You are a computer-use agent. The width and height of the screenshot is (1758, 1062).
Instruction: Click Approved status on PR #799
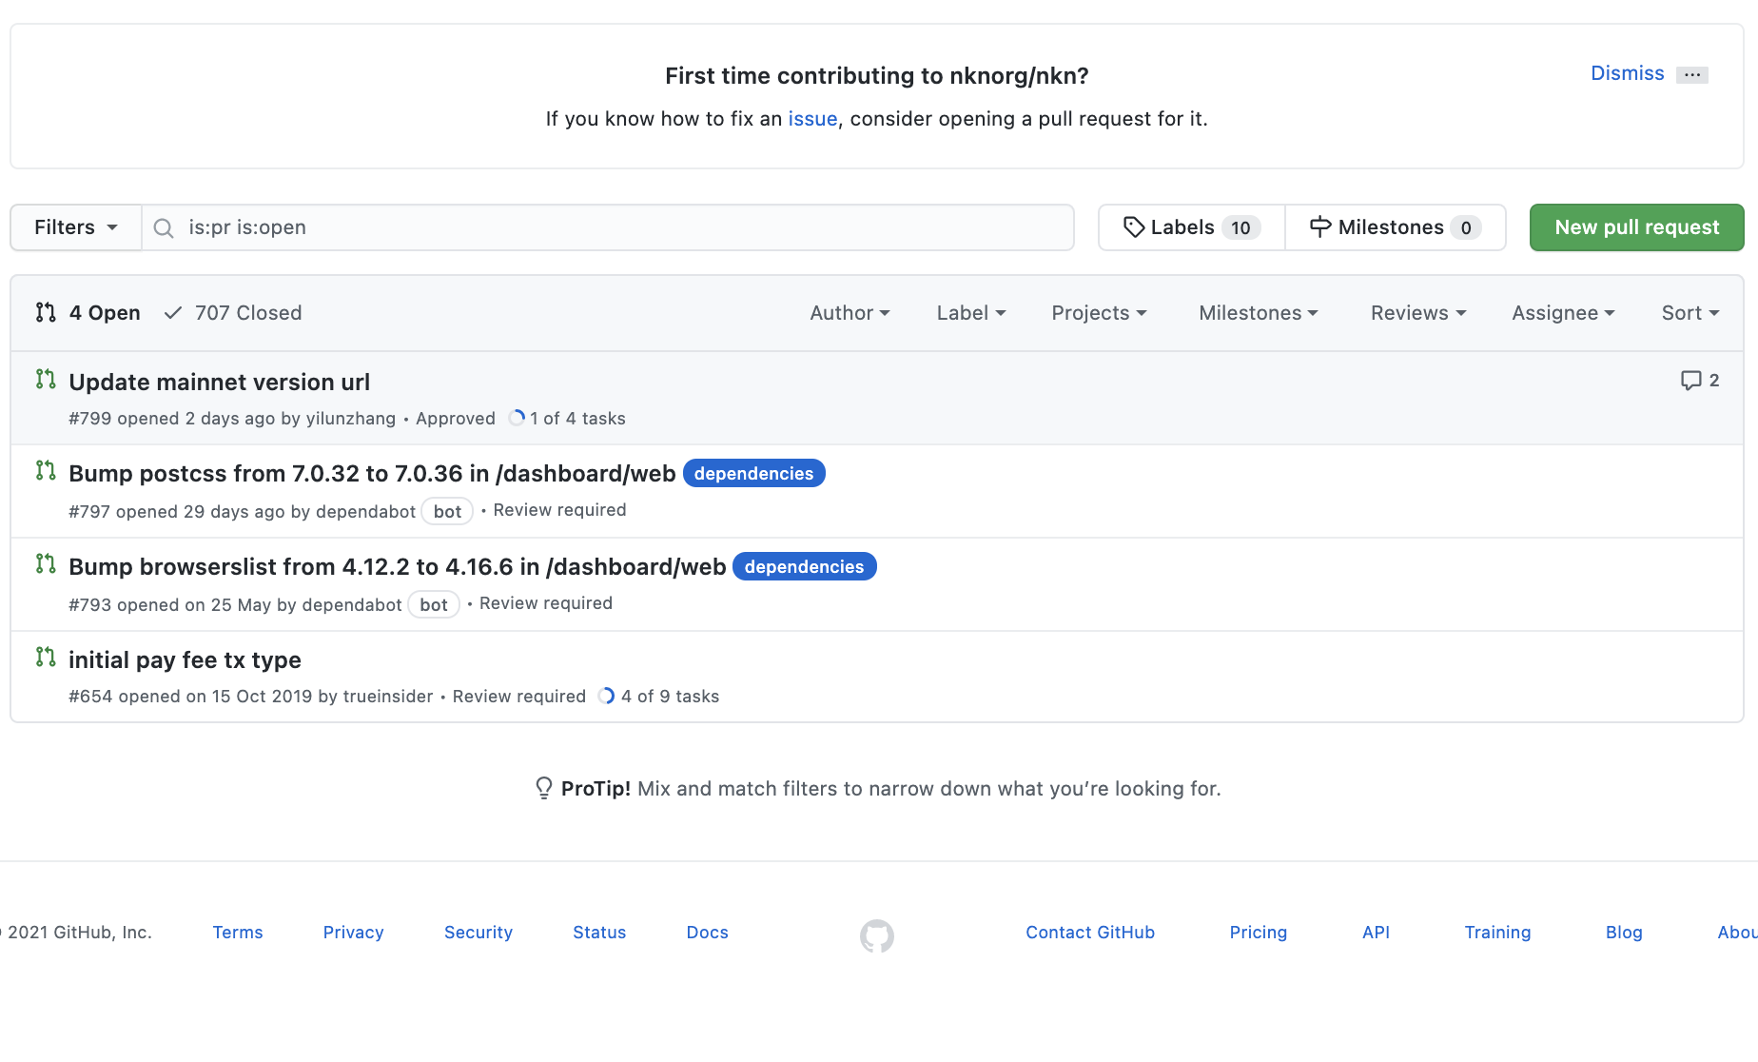pos(456,419)
